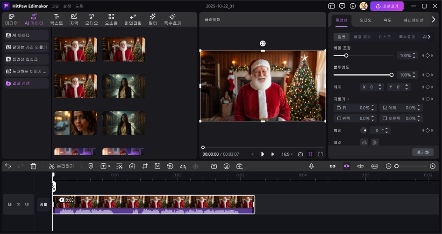Click the microphone voice-over record icon

(x=311, y=166)
